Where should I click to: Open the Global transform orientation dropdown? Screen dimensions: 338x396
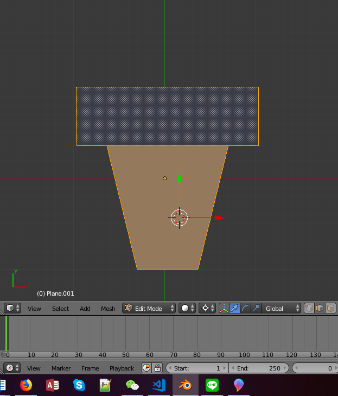click(282, 308)
